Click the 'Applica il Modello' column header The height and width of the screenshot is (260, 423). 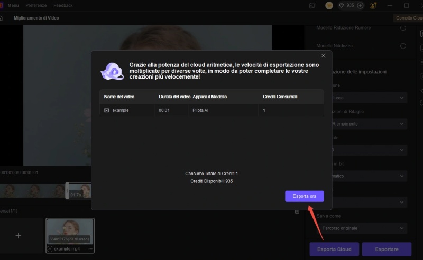[209, 97]
